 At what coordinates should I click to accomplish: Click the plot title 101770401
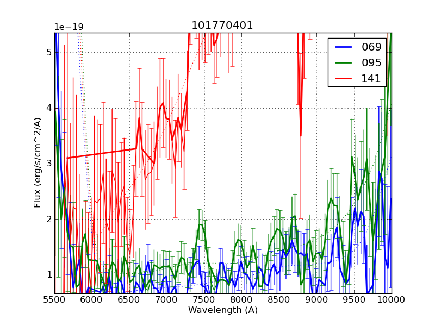point(222,26)
